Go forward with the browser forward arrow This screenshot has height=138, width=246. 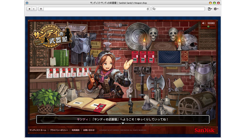[34, 9]
